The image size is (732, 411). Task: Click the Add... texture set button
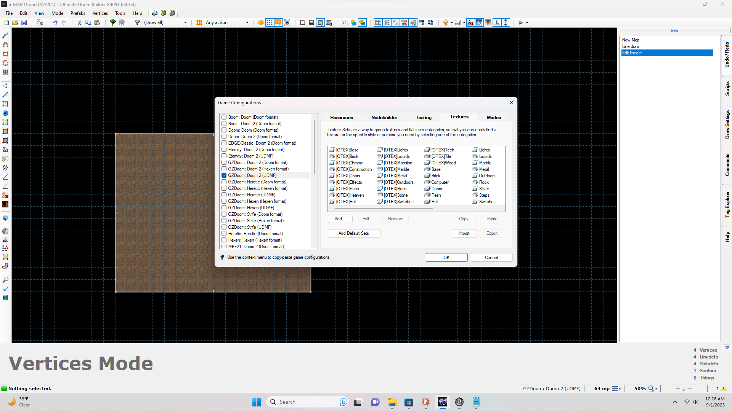[340, 219]
